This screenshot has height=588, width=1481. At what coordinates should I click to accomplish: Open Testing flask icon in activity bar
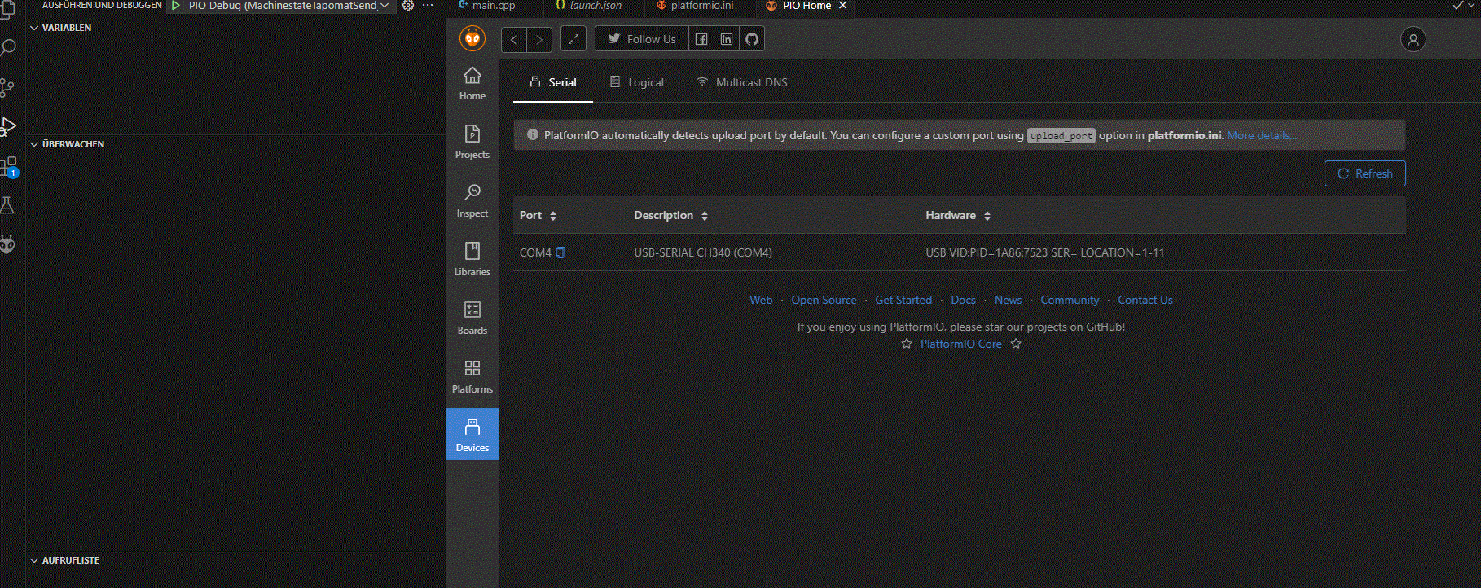[7, 205]
